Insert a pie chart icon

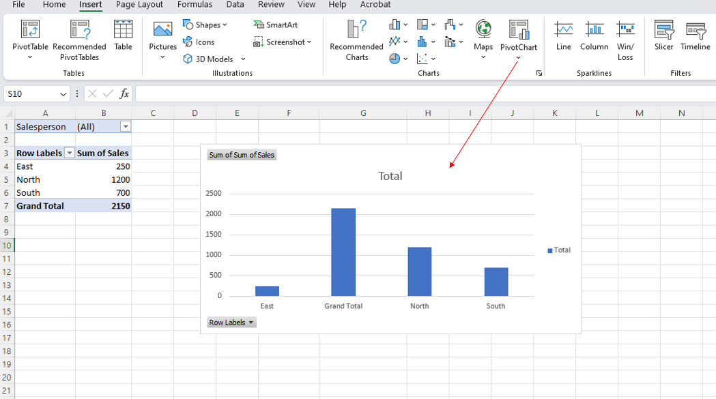point(395,59)
